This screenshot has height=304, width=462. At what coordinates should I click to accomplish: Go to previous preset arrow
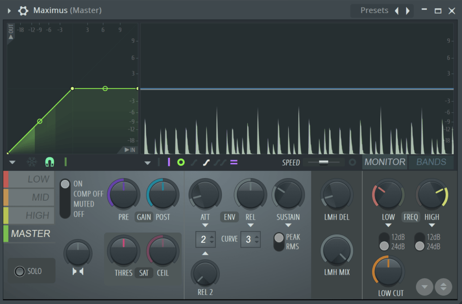pyautogui.click(x=397, y=11)
